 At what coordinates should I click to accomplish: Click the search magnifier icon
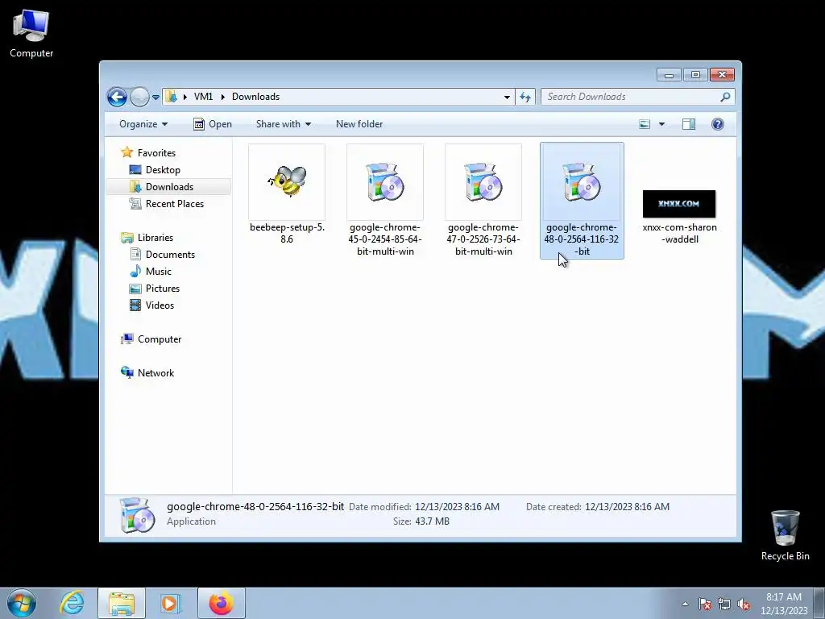pos(726,97)
